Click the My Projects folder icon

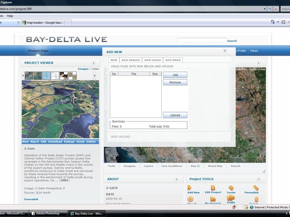click(x=213, y=199)
